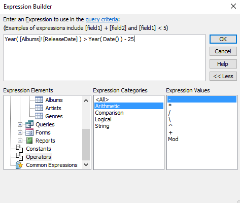The image size is (240, 203).
Task: Click the Operators node icon
Action: (x=20, y=157)
